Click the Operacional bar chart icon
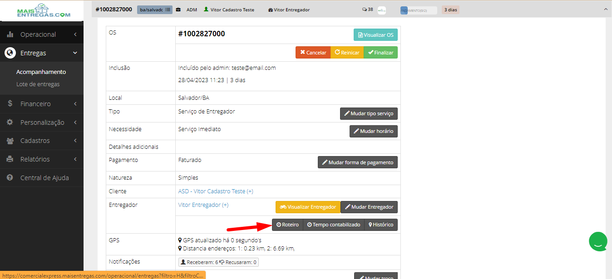 coord(10,34)
